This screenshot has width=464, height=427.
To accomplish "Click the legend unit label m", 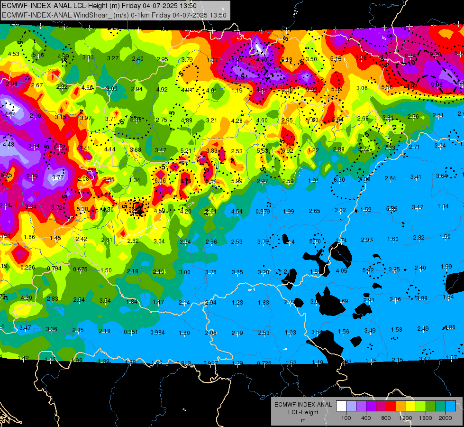I will [303, 420].
